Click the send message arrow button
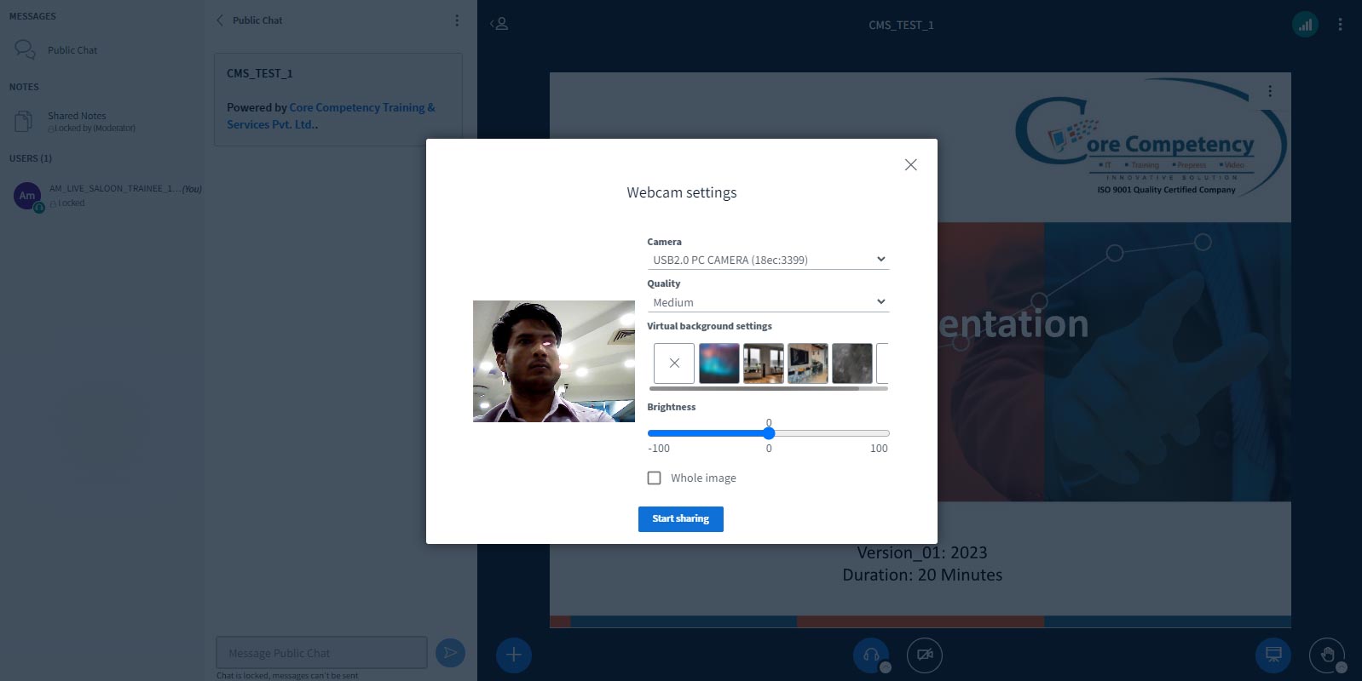 pyautogui.click(x=450, y=653)
